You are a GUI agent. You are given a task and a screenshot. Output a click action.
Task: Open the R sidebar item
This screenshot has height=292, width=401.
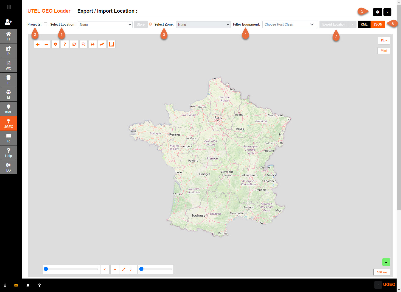tap(9, 138)
